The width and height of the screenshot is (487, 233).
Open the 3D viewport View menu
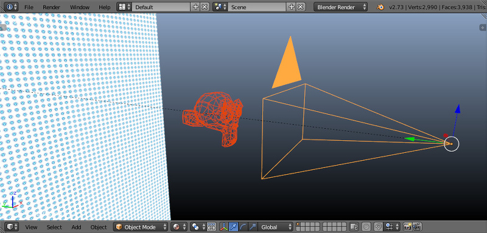(x=31, y=227)
